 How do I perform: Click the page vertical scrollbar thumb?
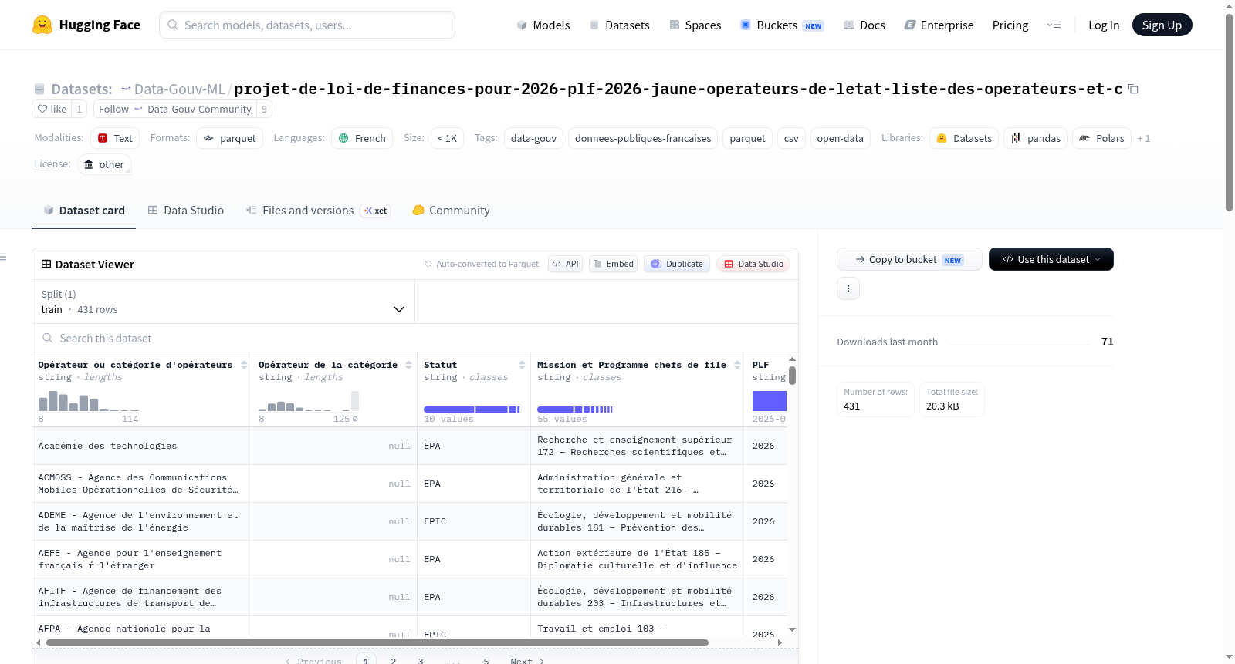pos(1229,112)
